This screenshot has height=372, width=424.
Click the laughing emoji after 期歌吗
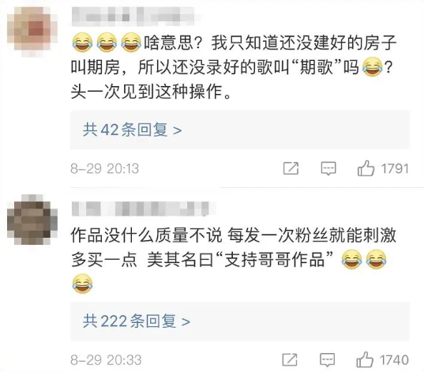point(373,67)
